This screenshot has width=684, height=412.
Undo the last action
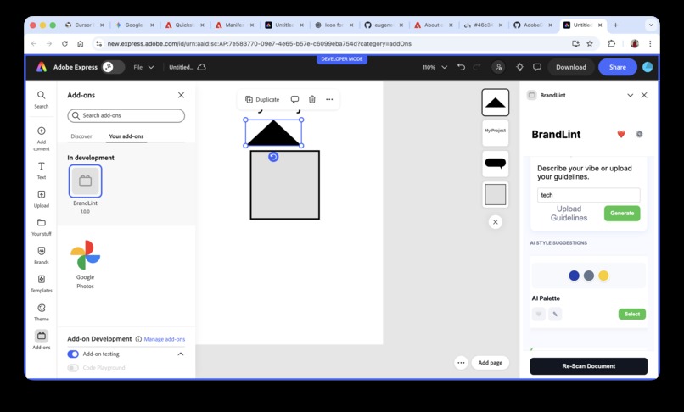click(461, 67)
